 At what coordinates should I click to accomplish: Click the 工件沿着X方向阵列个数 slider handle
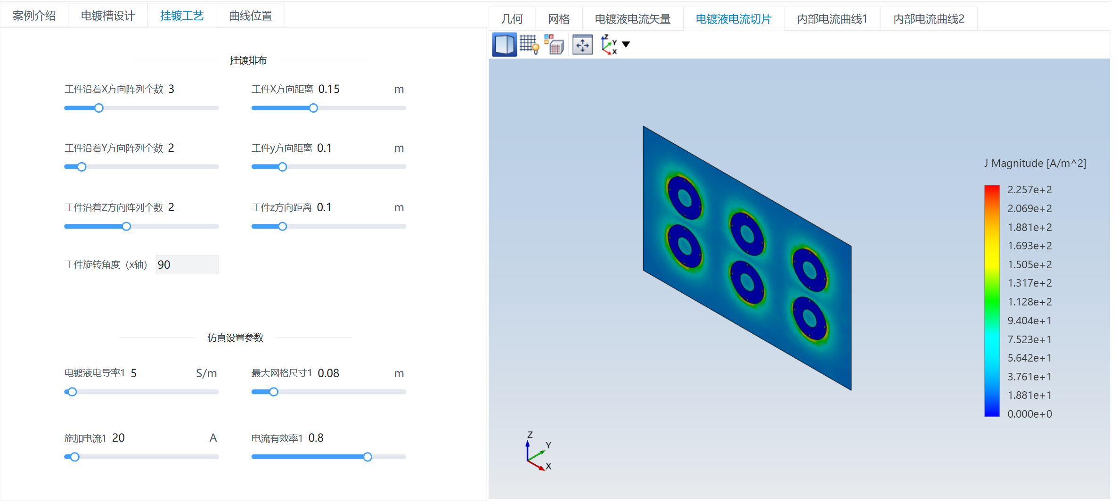coord(98,108)
